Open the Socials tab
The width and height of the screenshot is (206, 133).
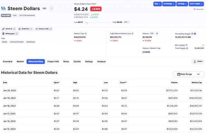click(77, 62)
